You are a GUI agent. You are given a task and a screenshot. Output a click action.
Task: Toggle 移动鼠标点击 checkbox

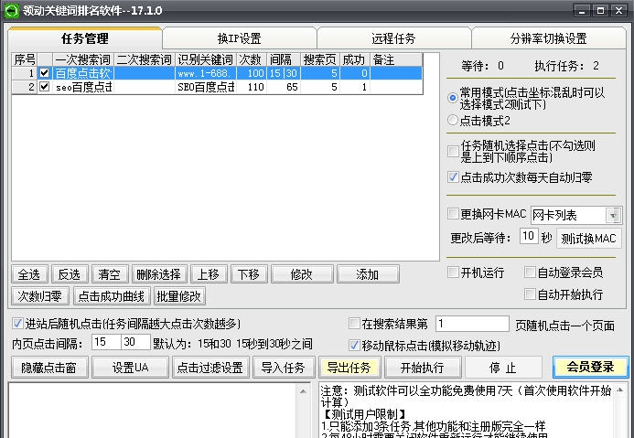pyautogui.click(x=354, y=346)
